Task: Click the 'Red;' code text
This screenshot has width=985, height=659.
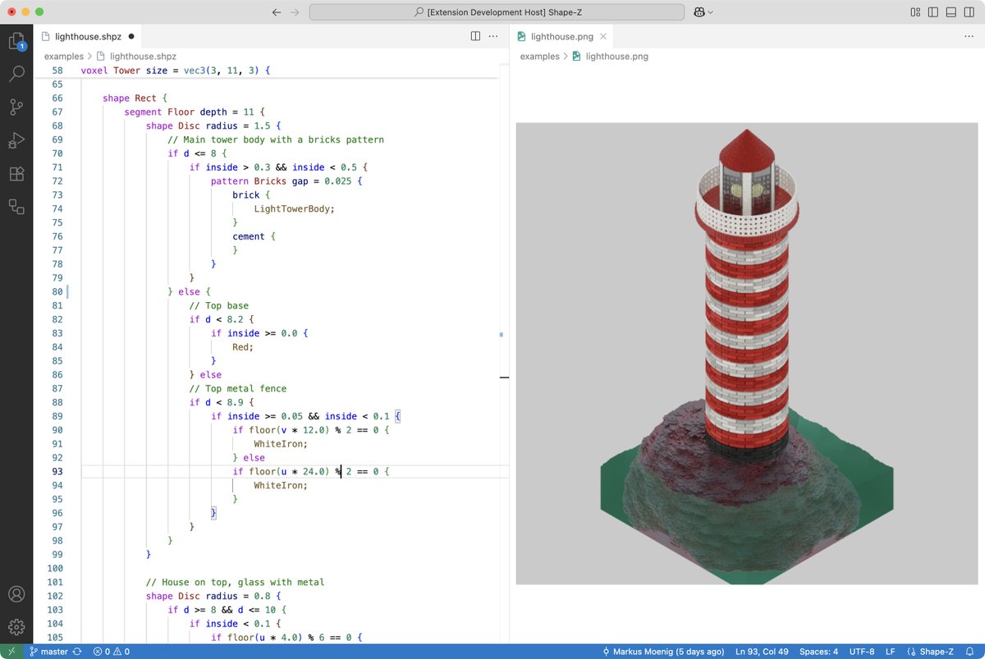Action: pos(243,347)
